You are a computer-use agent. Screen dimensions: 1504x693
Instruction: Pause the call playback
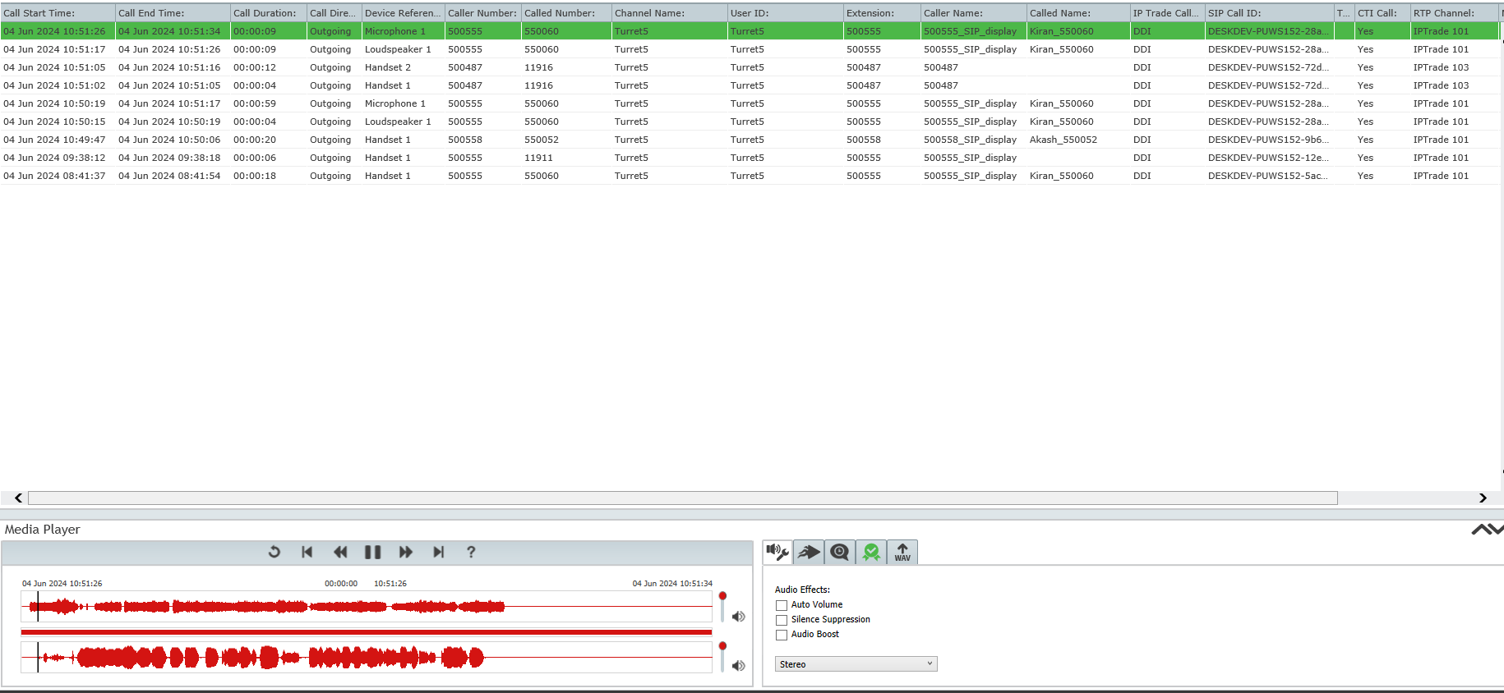click(372, 552)
